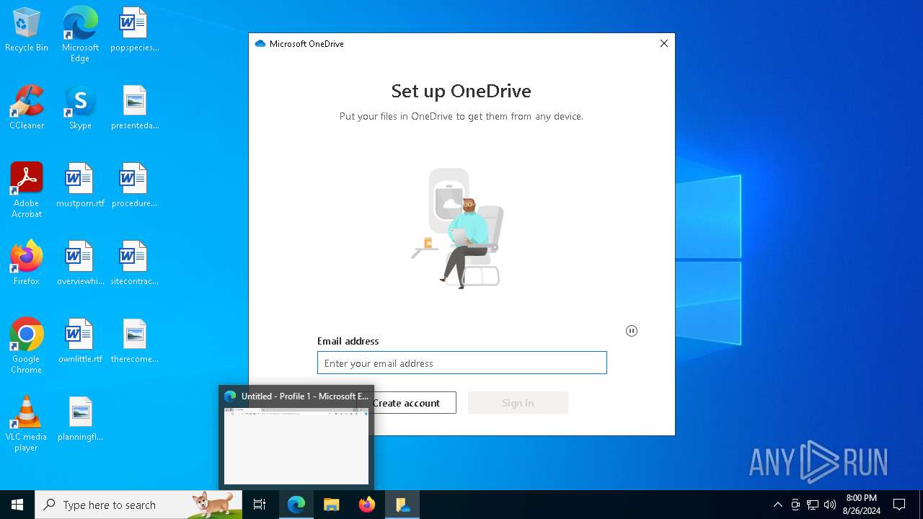Select the sitecontrac Word document icon
The image size is (923, 519).
coord(134,264)
